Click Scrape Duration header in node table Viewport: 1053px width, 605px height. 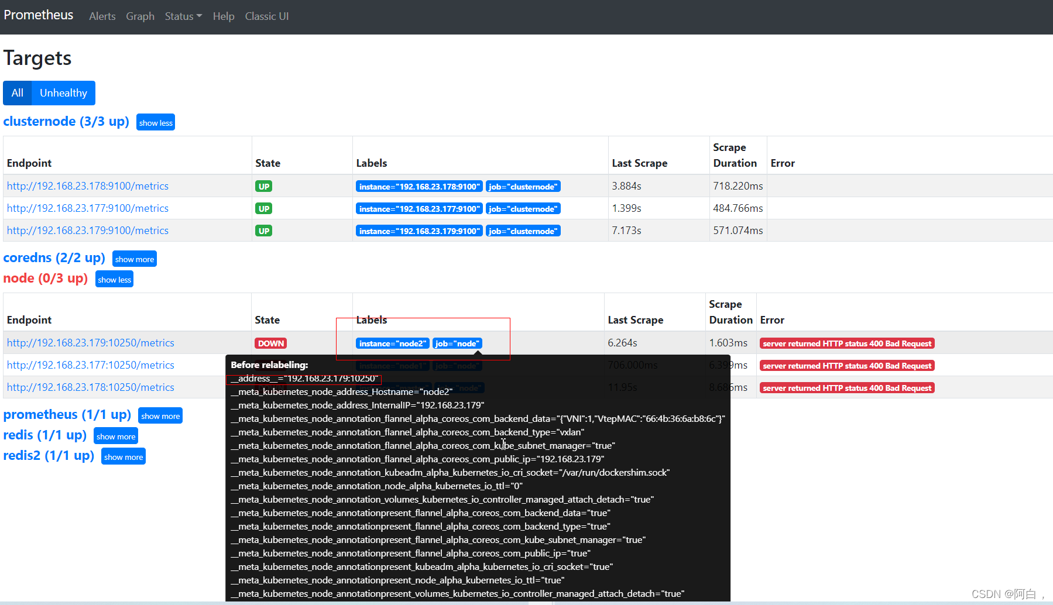tap(730, 312)
